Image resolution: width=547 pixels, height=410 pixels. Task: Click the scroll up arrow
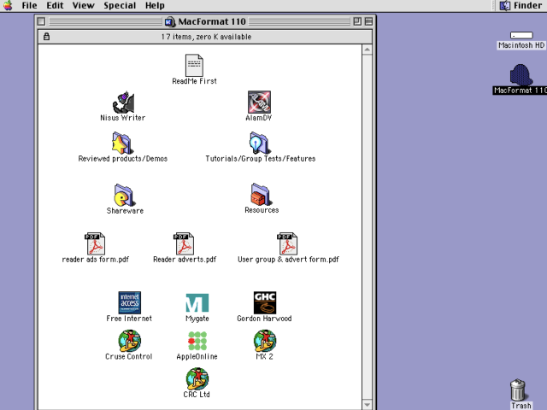[x=367, y=50]
